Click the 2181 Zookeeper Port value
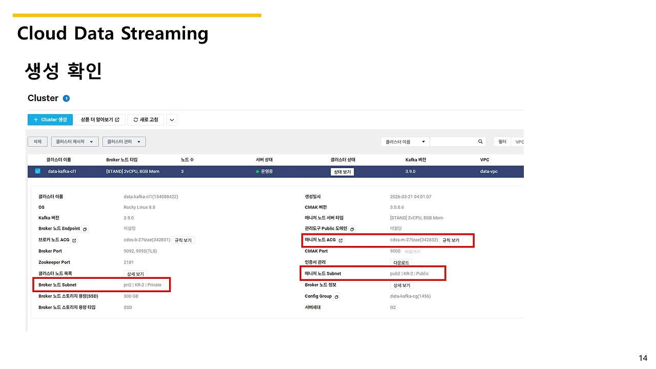Viewport: 656px width, 369px height. (129, 262)
